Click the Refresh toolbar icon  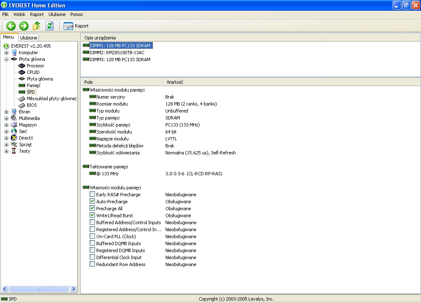[50, 26]
